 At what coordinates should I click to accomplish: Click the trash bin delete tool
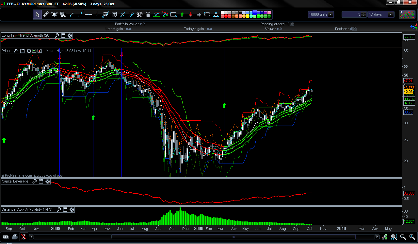(x=148, y=14)
